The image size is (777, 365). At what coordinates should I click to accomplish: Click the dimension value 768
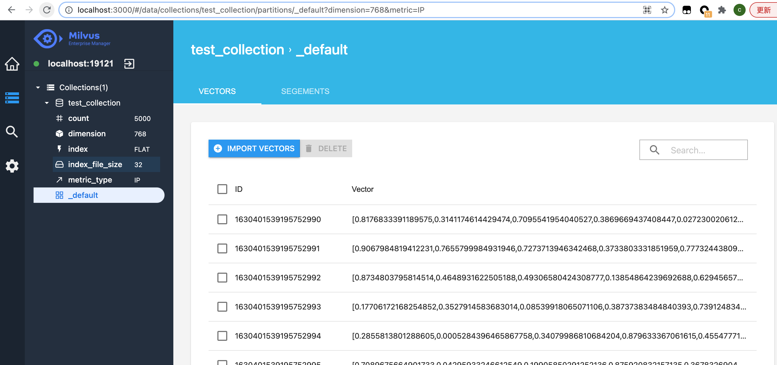[x=140, y=134]
